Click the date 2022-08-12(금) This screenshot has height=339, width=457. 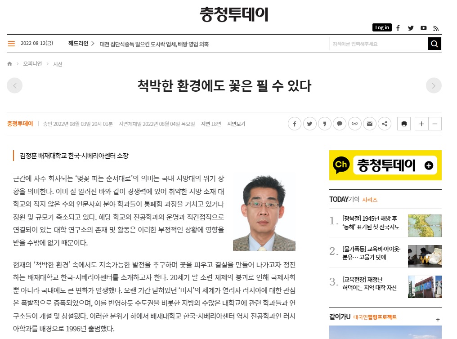tap(37, 44)
